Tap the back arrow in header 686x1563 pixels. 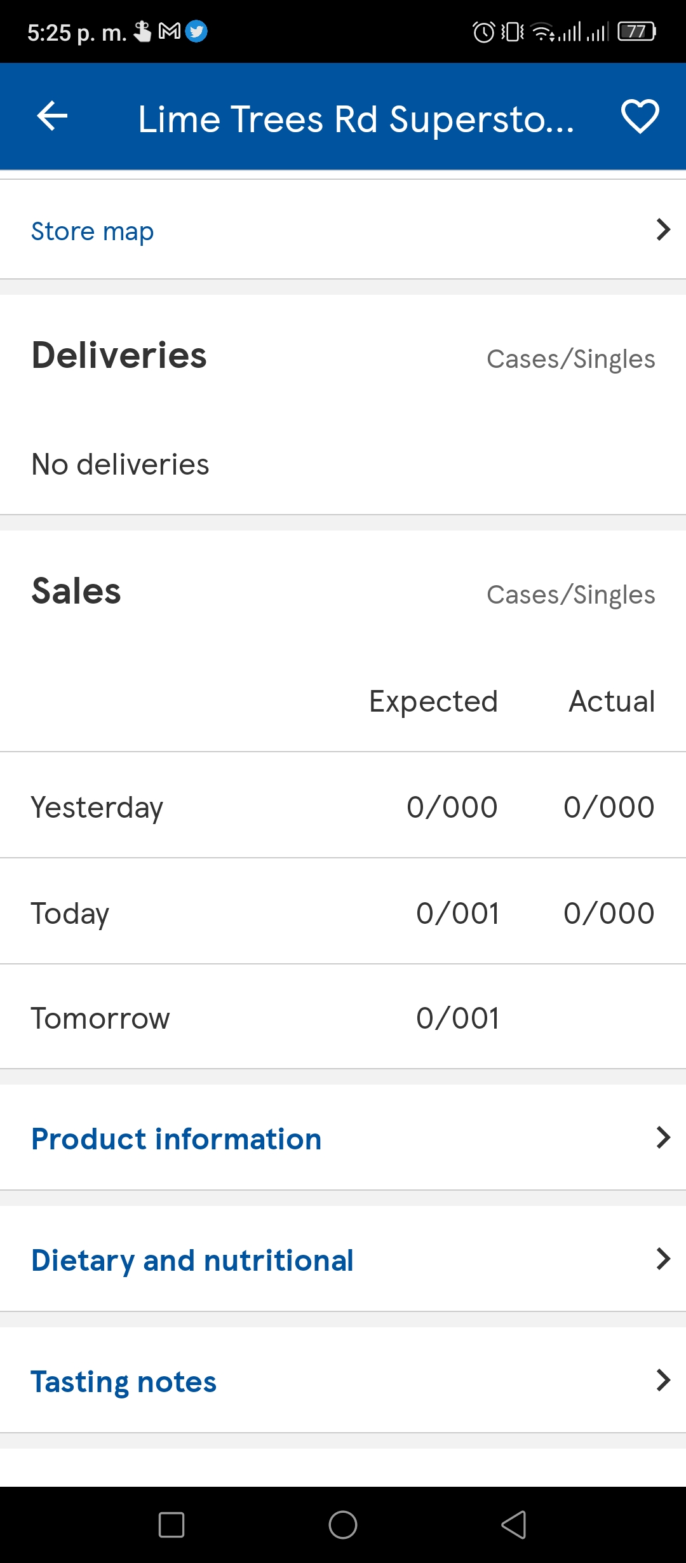click(52, 116)
